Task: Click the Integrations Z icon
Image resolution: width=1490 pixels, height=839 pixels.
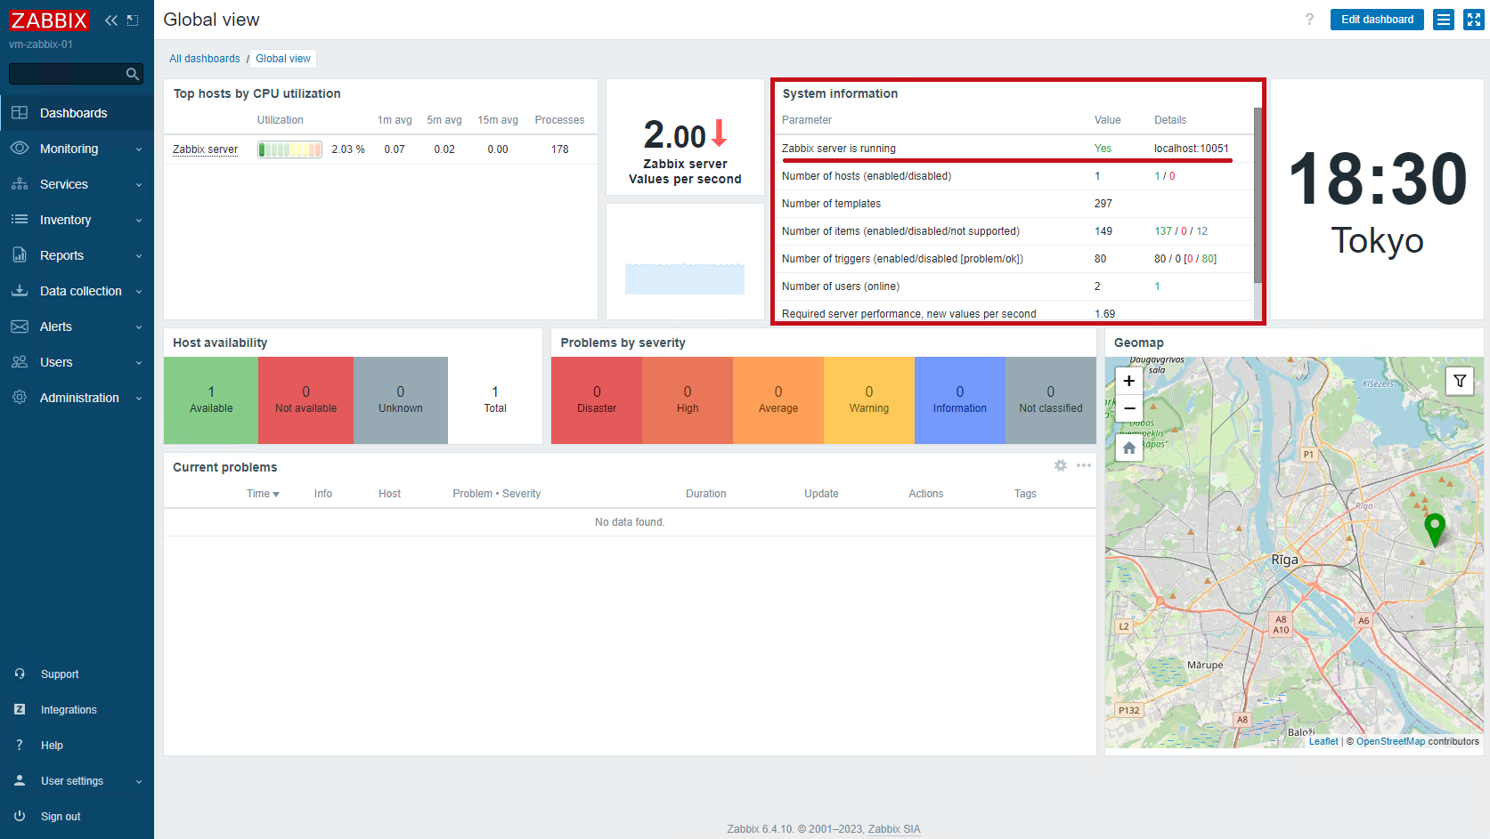Action: click(20, 710)
